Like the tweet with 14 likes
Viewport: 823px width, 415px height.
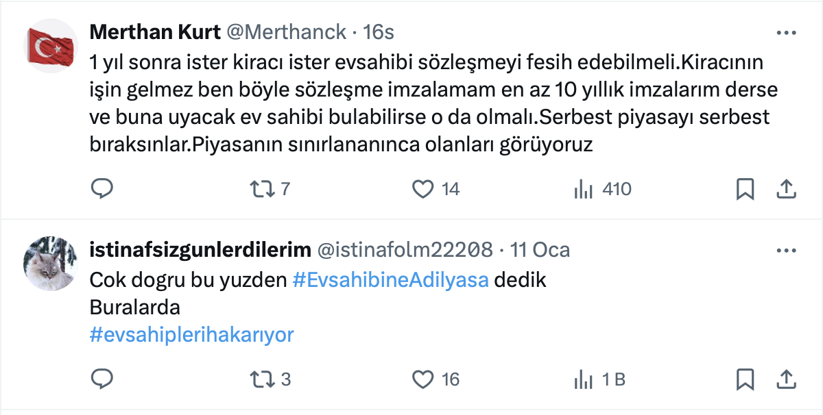coord(436,188)
